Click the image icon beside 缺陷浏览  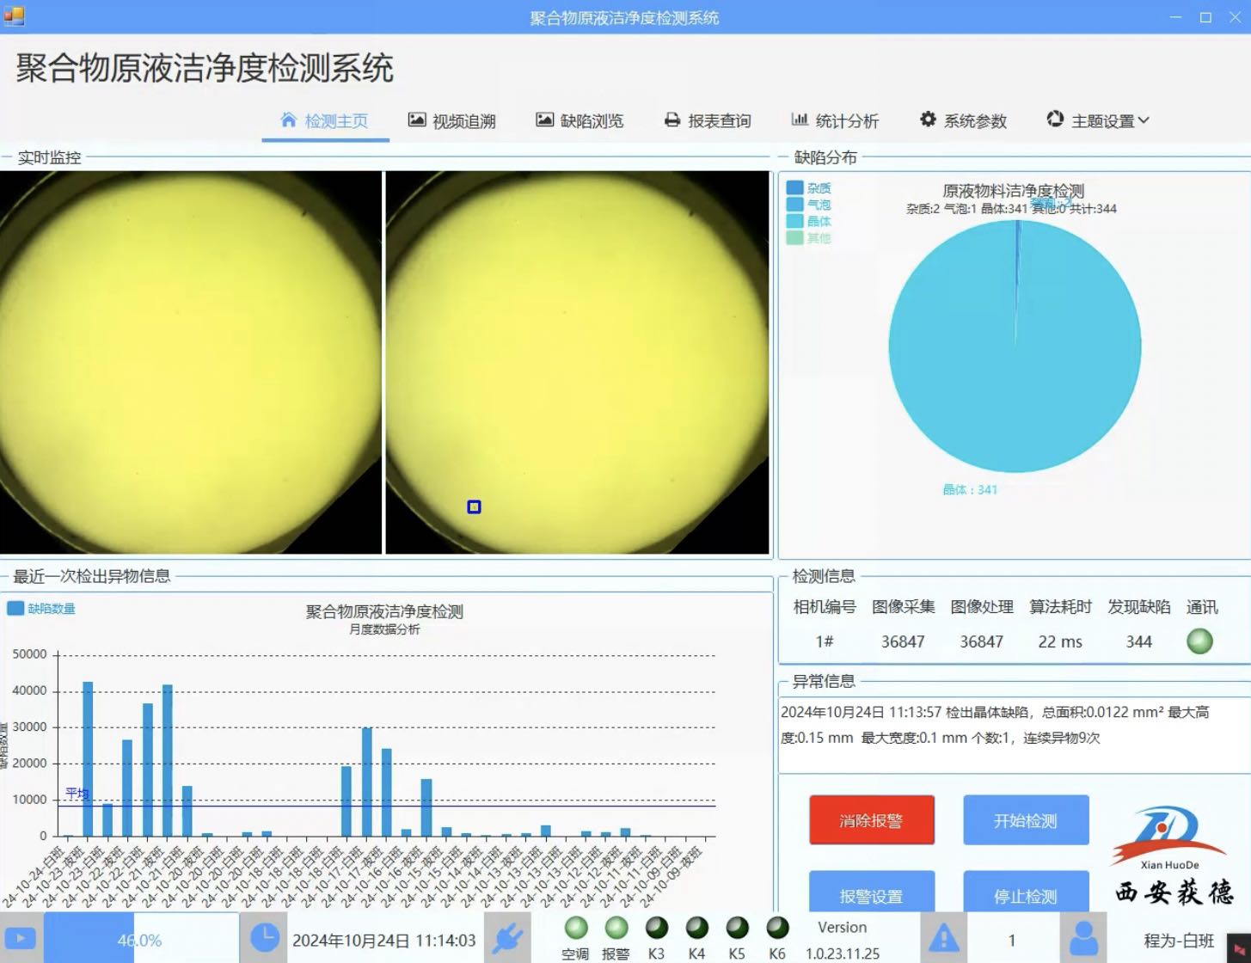[x=545, y=120]
